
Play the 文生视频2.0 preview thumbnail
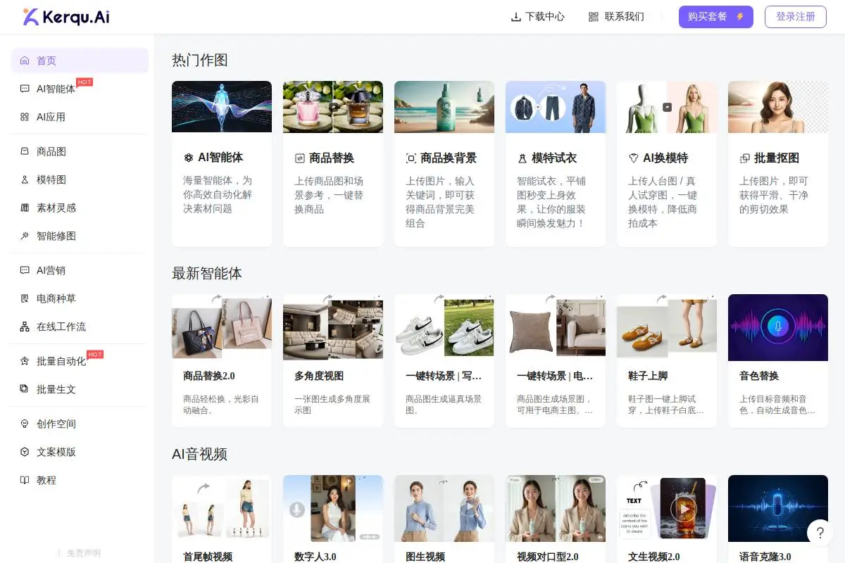[667, 508]
